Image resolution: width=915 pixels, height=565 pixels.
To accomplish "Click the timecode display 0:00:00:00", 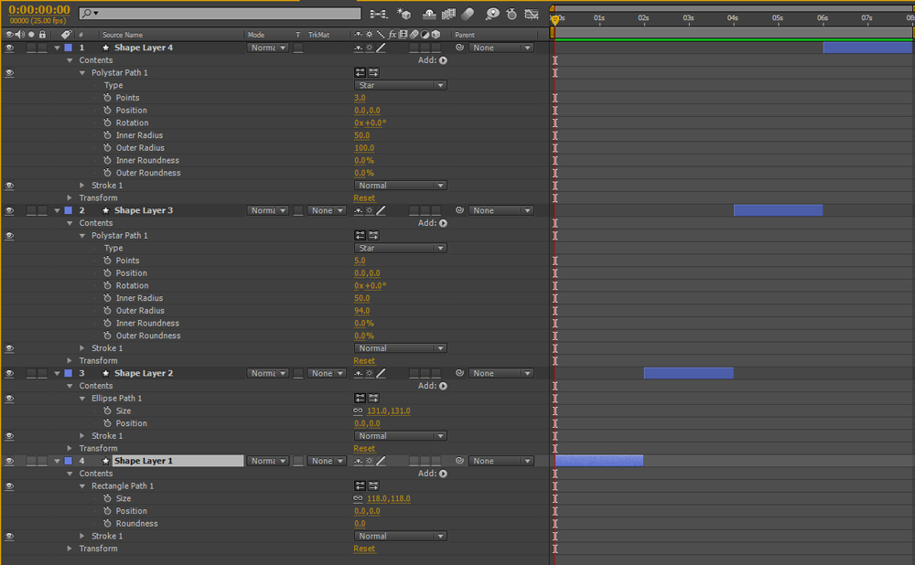I will (x=39, y=10).
